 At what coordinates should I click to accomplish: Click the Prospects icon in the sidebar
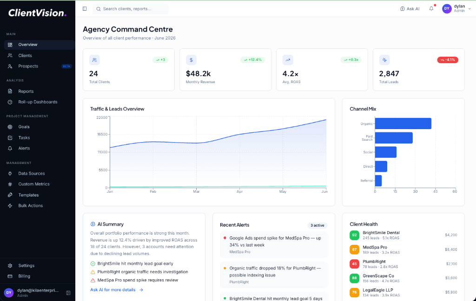(10, 66)
